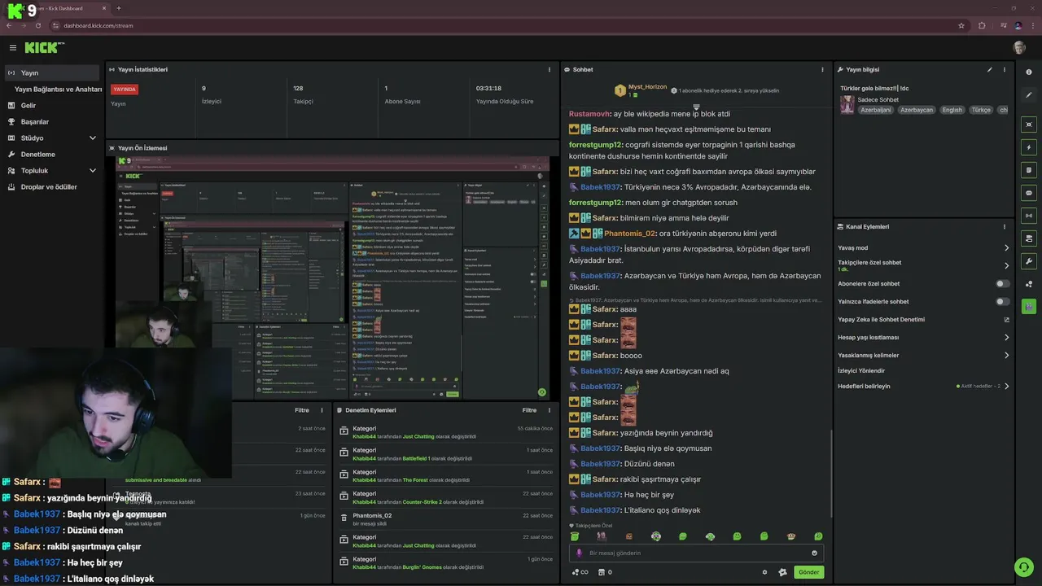Click the first green emote in the emote row
1042x586 pixels.
[x=575, y=536]
